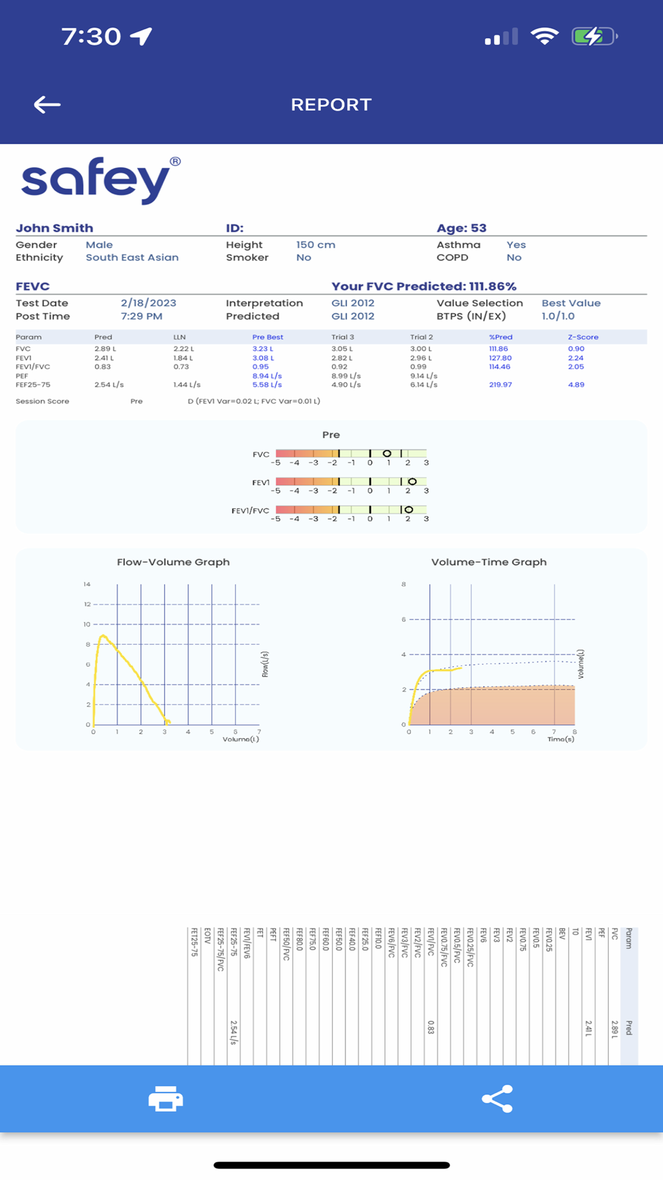Tap the Wi-Fi status icon
This screenshot has height=1180, width=663.
coord(544,36)
